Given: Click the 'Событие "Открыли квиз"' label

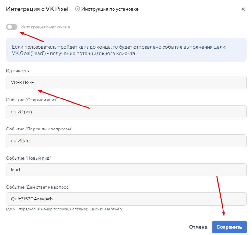Looking at the screenshot, I should (31, 100).
